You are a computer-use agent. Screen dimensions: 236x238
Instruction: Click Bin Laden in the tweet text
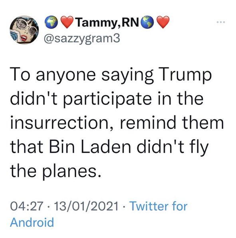[x=90, y=147]
